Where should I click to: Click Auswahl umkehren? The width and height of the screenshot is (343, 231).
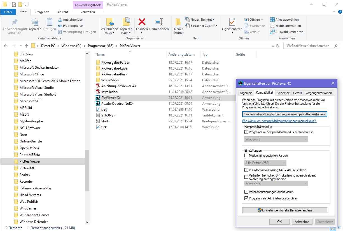coord(287,32)
